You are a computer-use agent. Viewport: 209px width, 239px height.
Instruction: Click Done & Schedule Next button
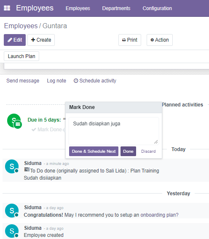click(94, 151)
